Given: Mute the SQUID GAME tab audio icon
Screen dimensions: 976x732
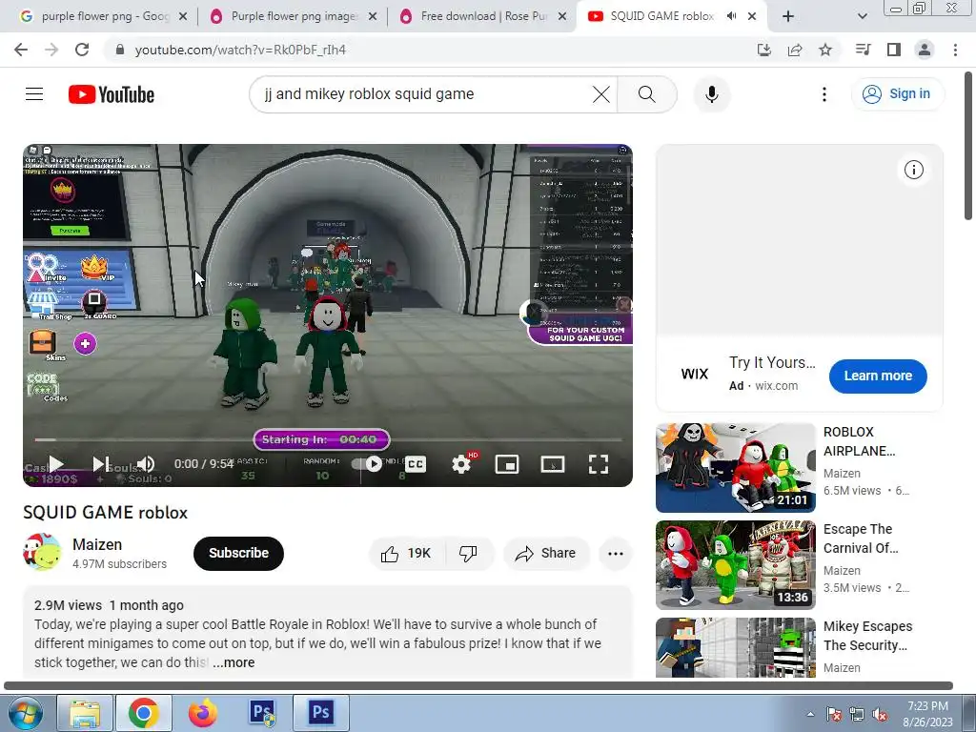Looking at the screenshot, I should (731, 16).
